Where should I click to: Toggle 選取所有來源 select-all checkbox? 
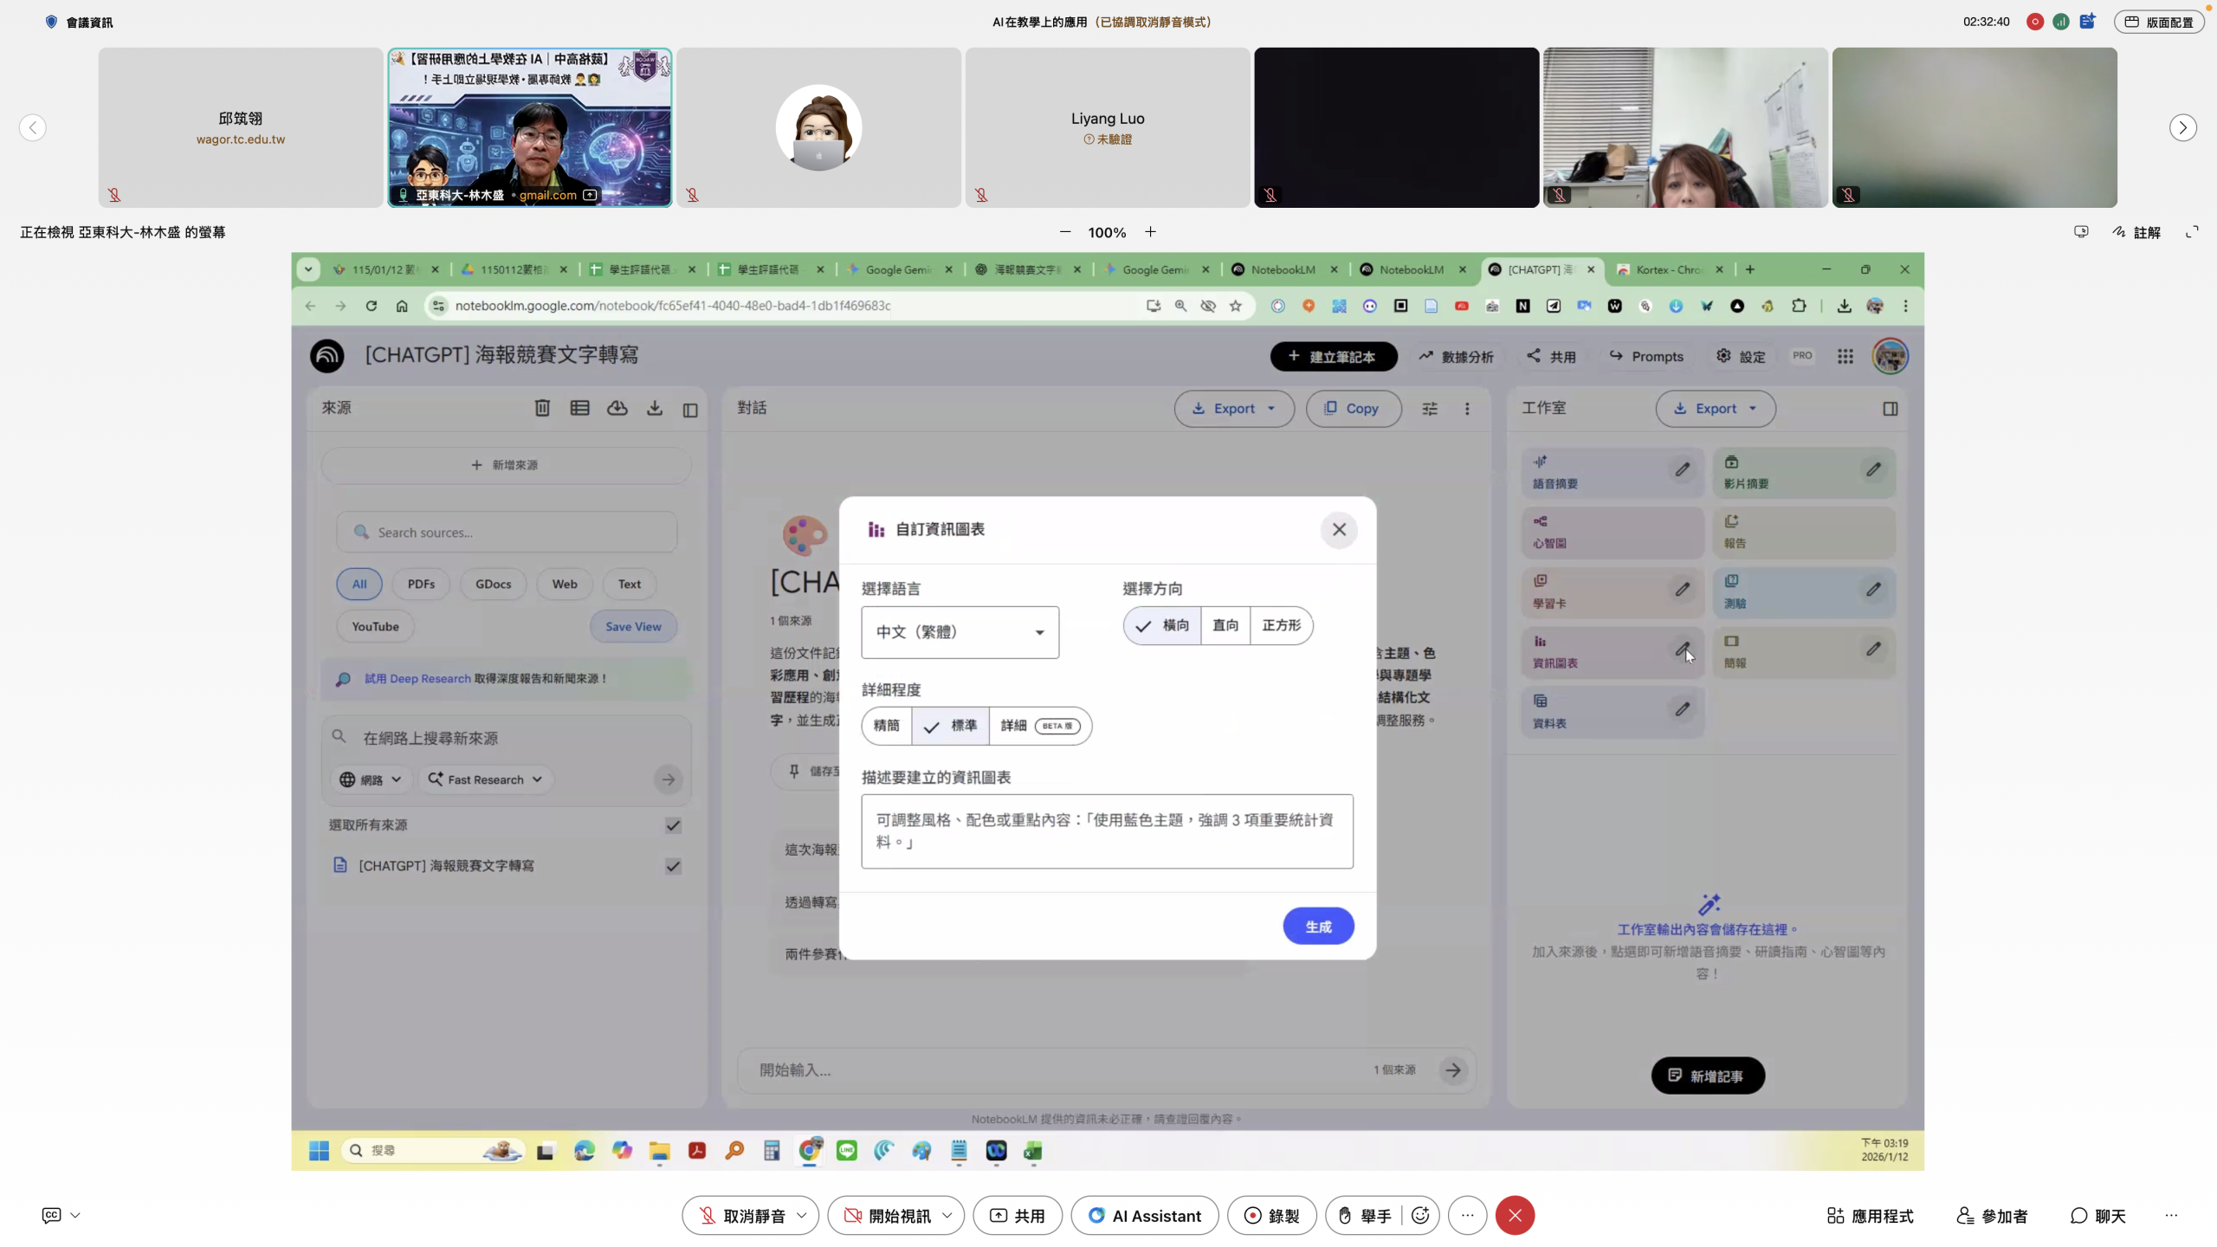click(x=673, y=825)
